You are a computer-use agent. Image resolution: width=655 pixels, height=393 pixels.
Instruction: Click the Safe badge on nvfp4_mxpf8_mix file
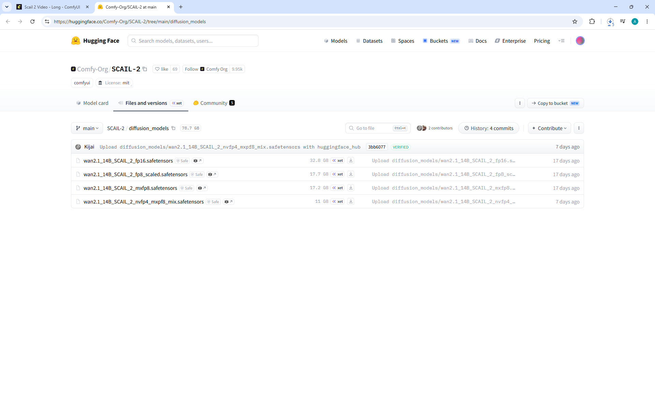pos(213,202)
